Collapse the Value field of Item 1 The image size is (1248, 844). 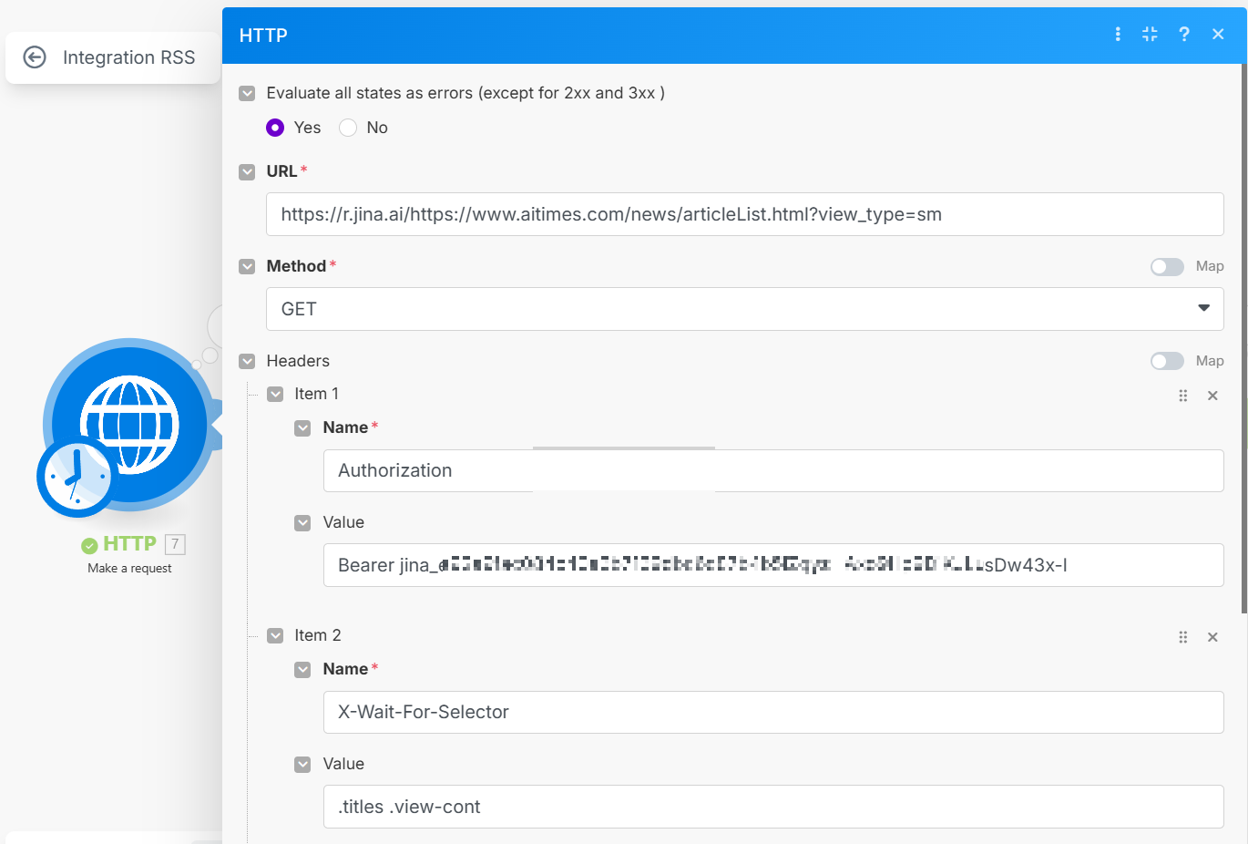[302, 522]
